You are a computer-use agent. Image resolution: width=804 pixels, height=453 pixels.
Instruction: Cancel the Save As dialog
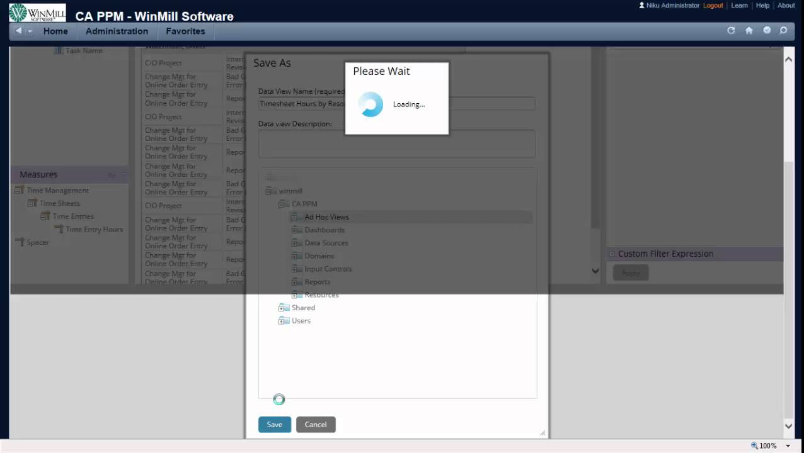click(316, 425)
